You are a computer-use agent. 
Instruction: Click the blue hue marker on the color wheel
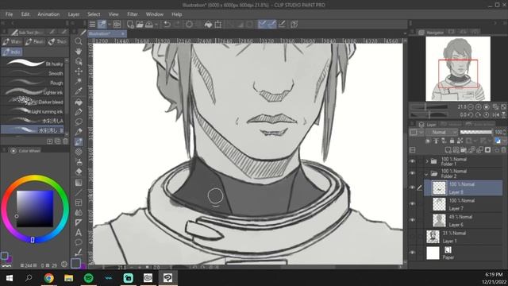(33, 240)
